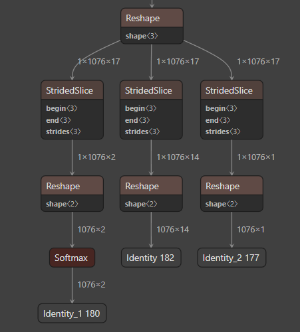Select the top Reshape node header
Screen dimensions: 300x332
(x=152, y=18)
